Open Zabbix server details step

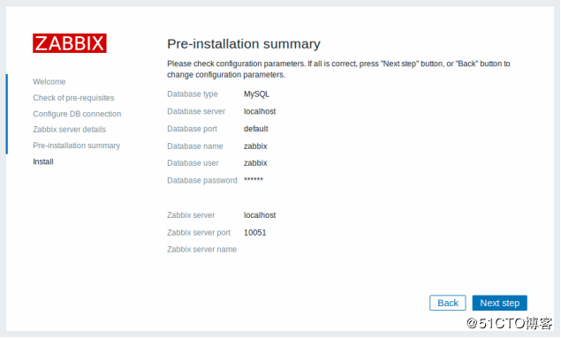coord(70,130)
